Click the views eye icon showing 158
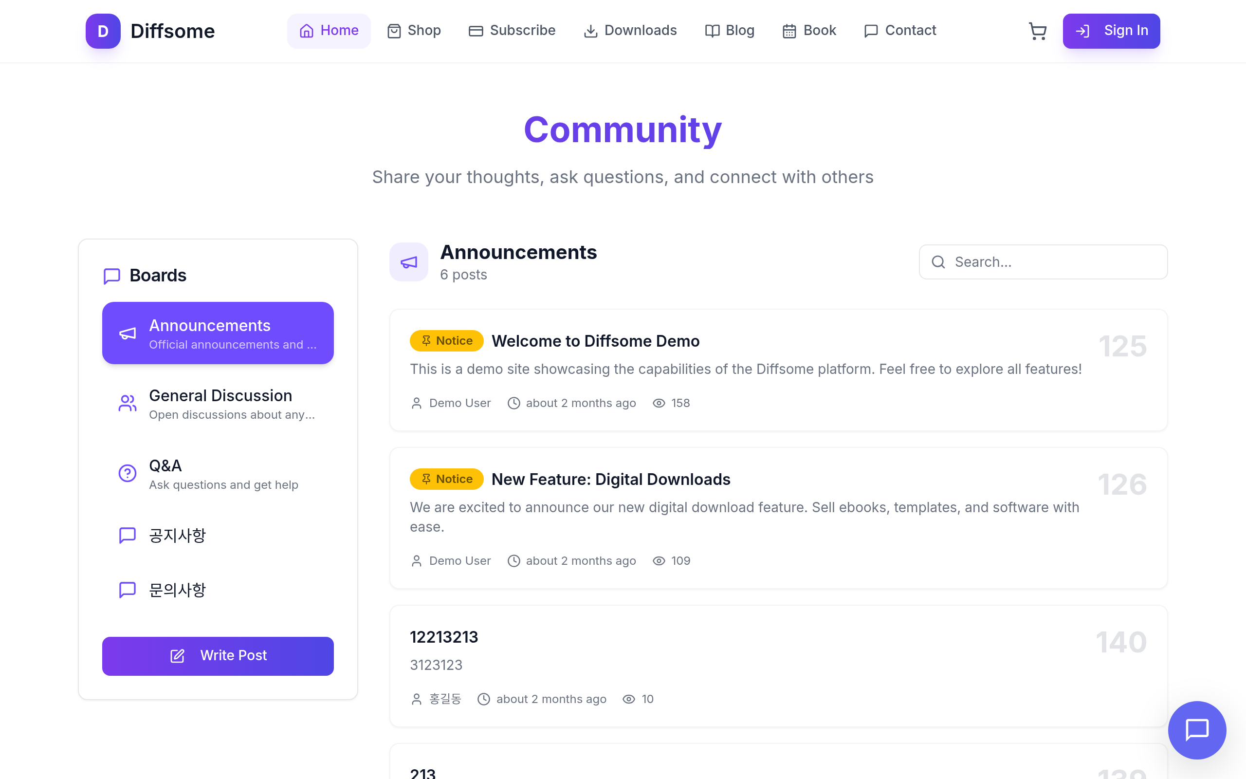 pos(659,403)
